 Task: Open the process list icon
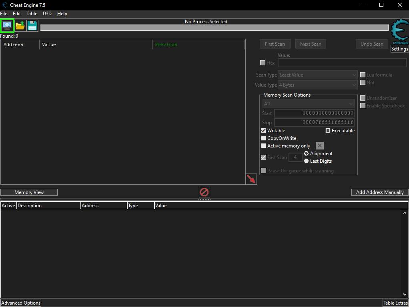click(x=7, y=26)
